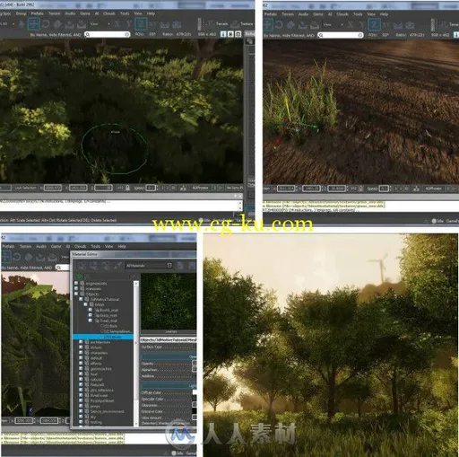Viewport: 459px width, 457px height.
Task: Select the Scale tool in bottom-left editor toolbar
Action: (29, 257)
